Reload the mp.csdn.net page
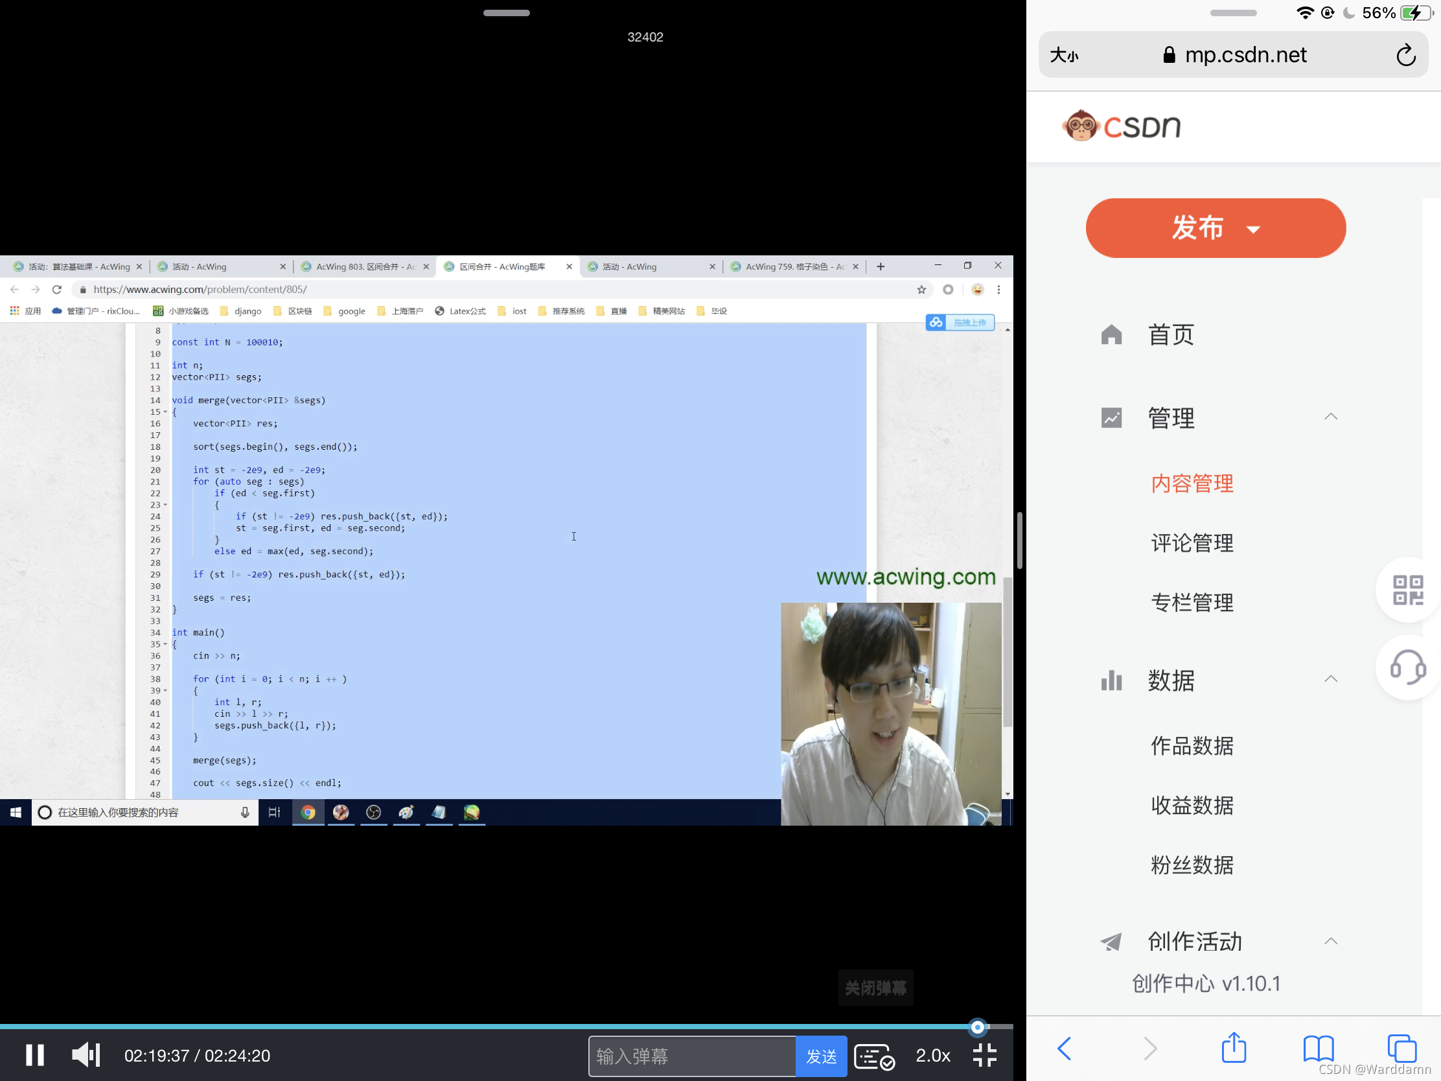Screen dimensions: 1441x1081 (x=1406, y=55)
